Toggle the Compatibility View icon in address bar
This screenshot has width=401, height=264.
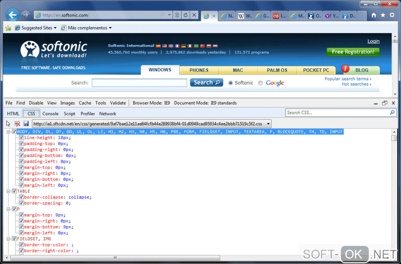[x=177, y=15]
